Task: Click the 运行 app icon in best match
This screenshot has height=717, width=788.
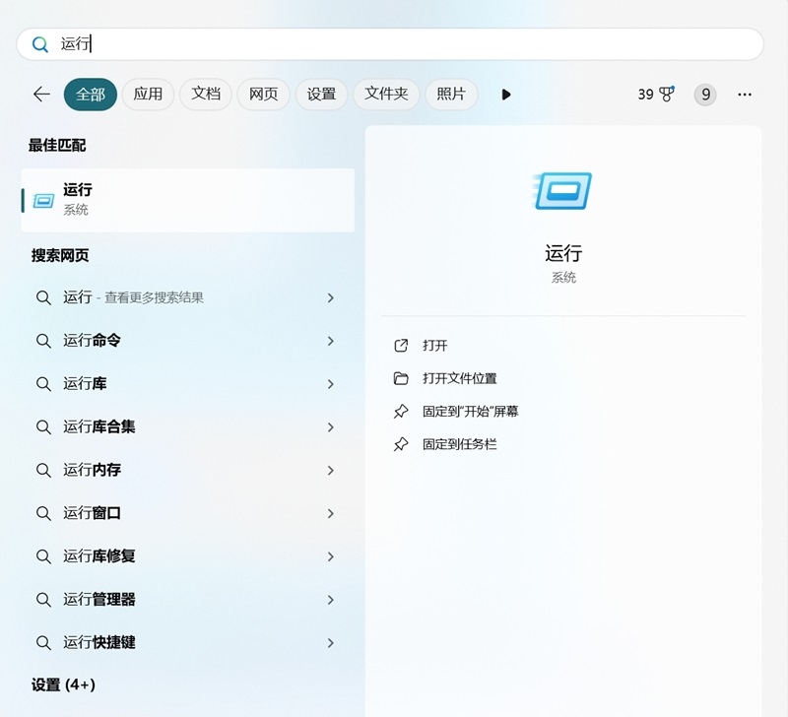Action: (43, 201)
